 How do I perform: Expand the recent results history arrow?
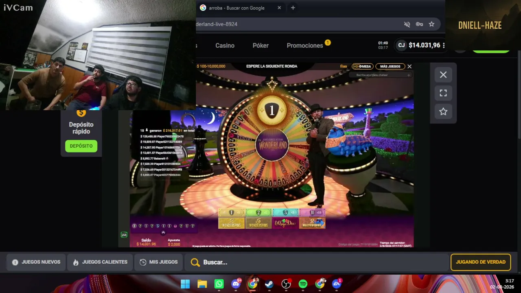[x=163, y=233]
